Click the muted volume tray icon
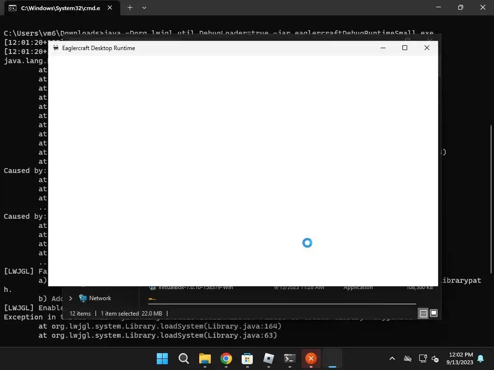 click(436, 358)
